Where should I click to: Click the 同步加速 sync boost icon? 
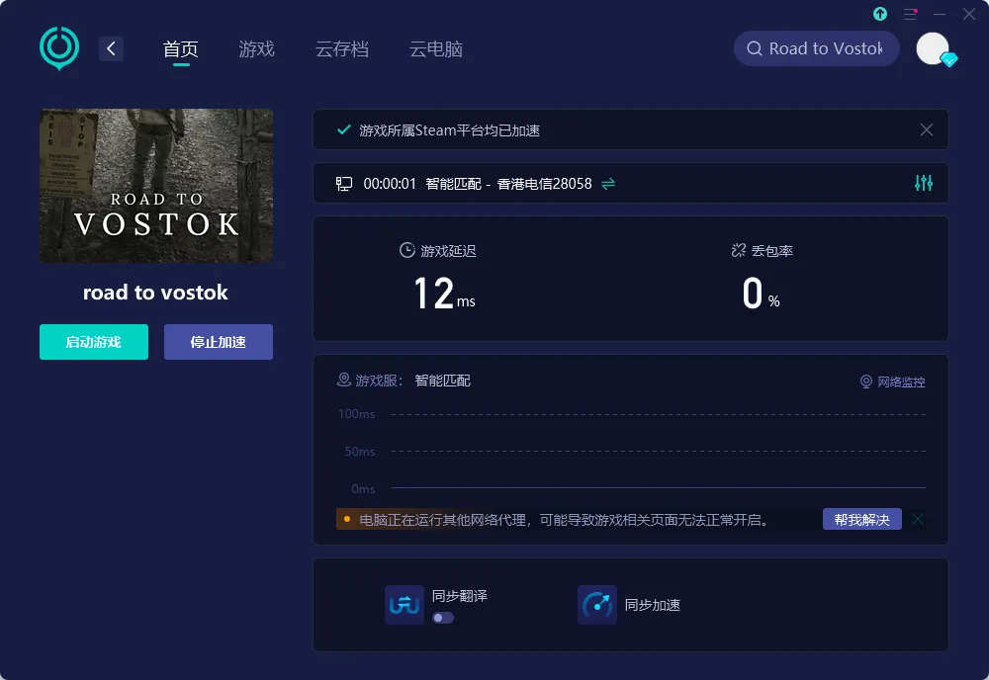[596, 604]
